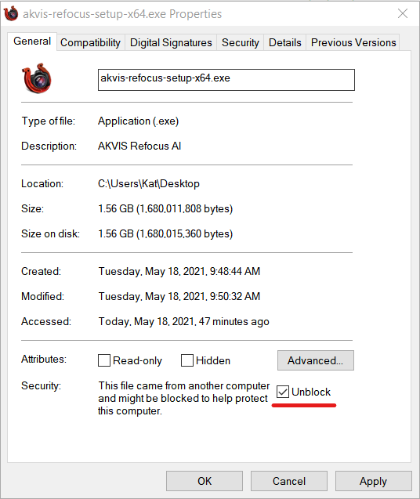Screen dimensions: 420x499
Task: Click modified date '9:50:32 AM'
Action: [235, 297]
